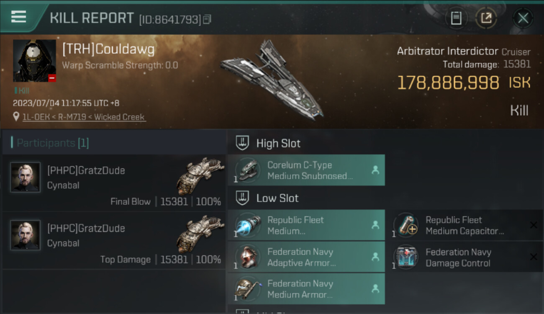View Couldawg's character portrait
Screen dimensions: 544x314
(x=34, y=61)
